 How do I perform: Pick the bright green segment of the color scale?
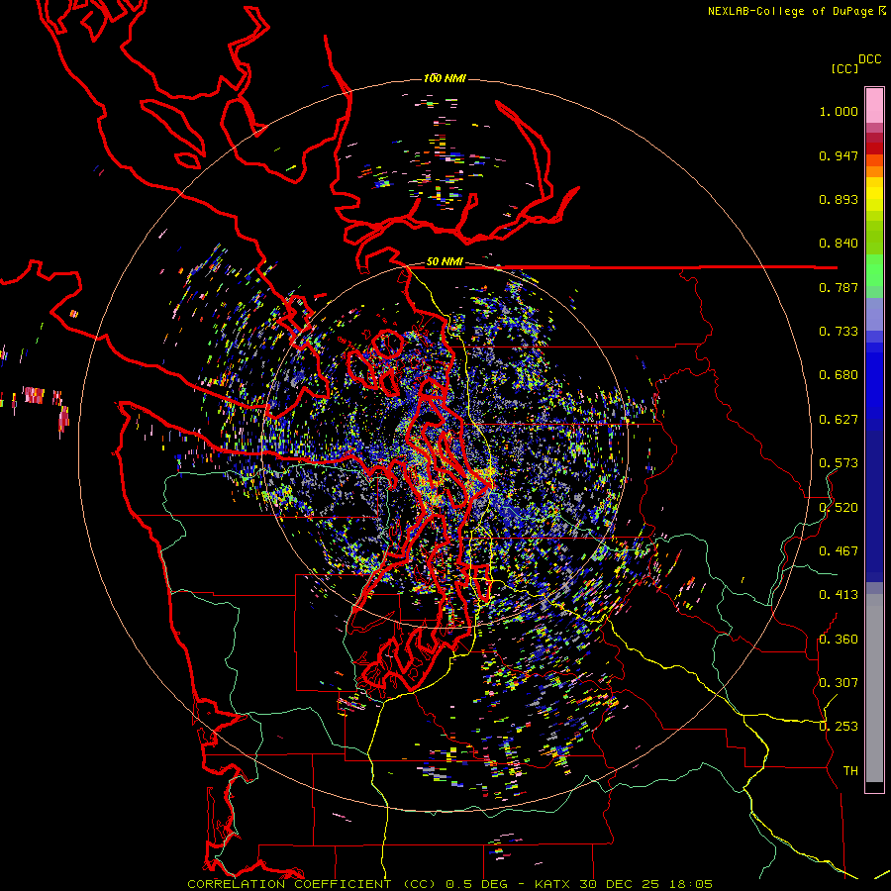874,270
